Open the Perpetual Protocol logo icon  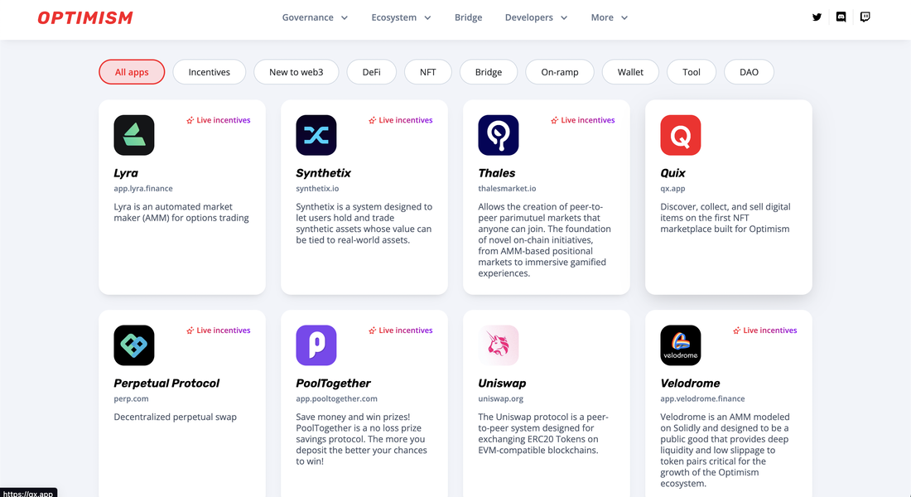pos(134,345)
